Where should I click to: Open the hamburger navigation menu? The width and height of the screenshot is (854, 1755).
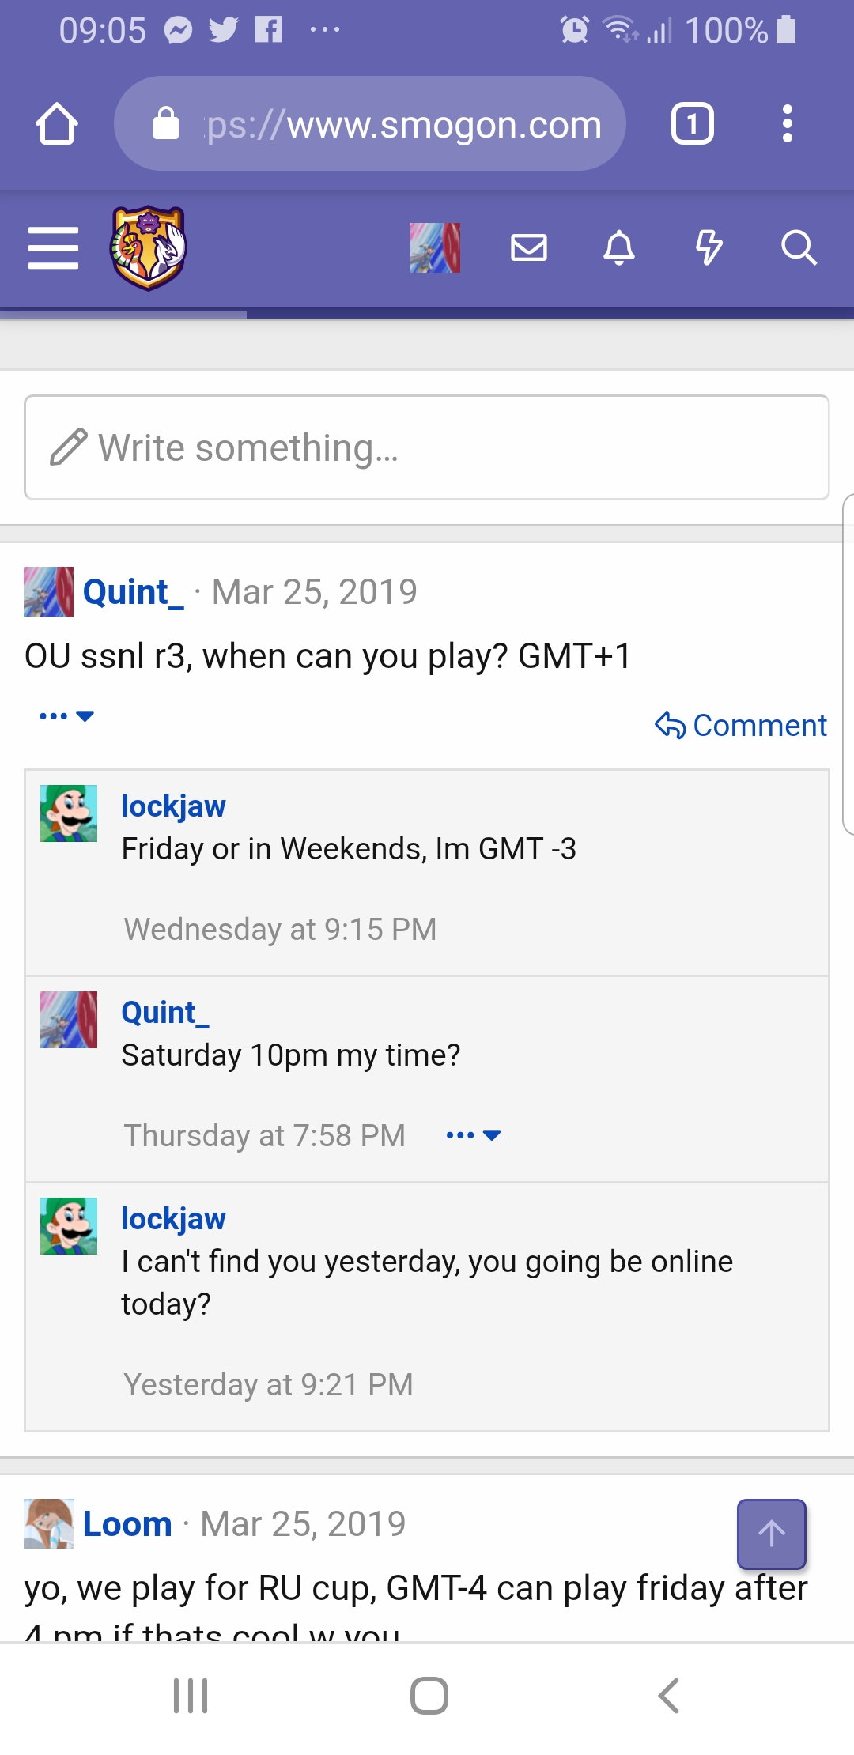(x=53, y=248)
